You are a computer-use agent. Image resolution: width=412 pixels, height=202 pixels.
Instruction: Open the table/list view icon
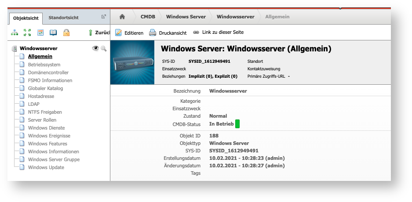[40, 32]
